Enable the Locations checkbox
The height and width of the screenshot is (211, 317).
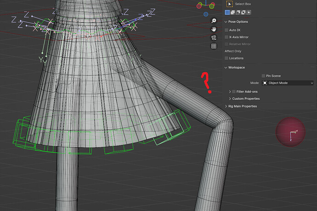click(x=226, y=58)
